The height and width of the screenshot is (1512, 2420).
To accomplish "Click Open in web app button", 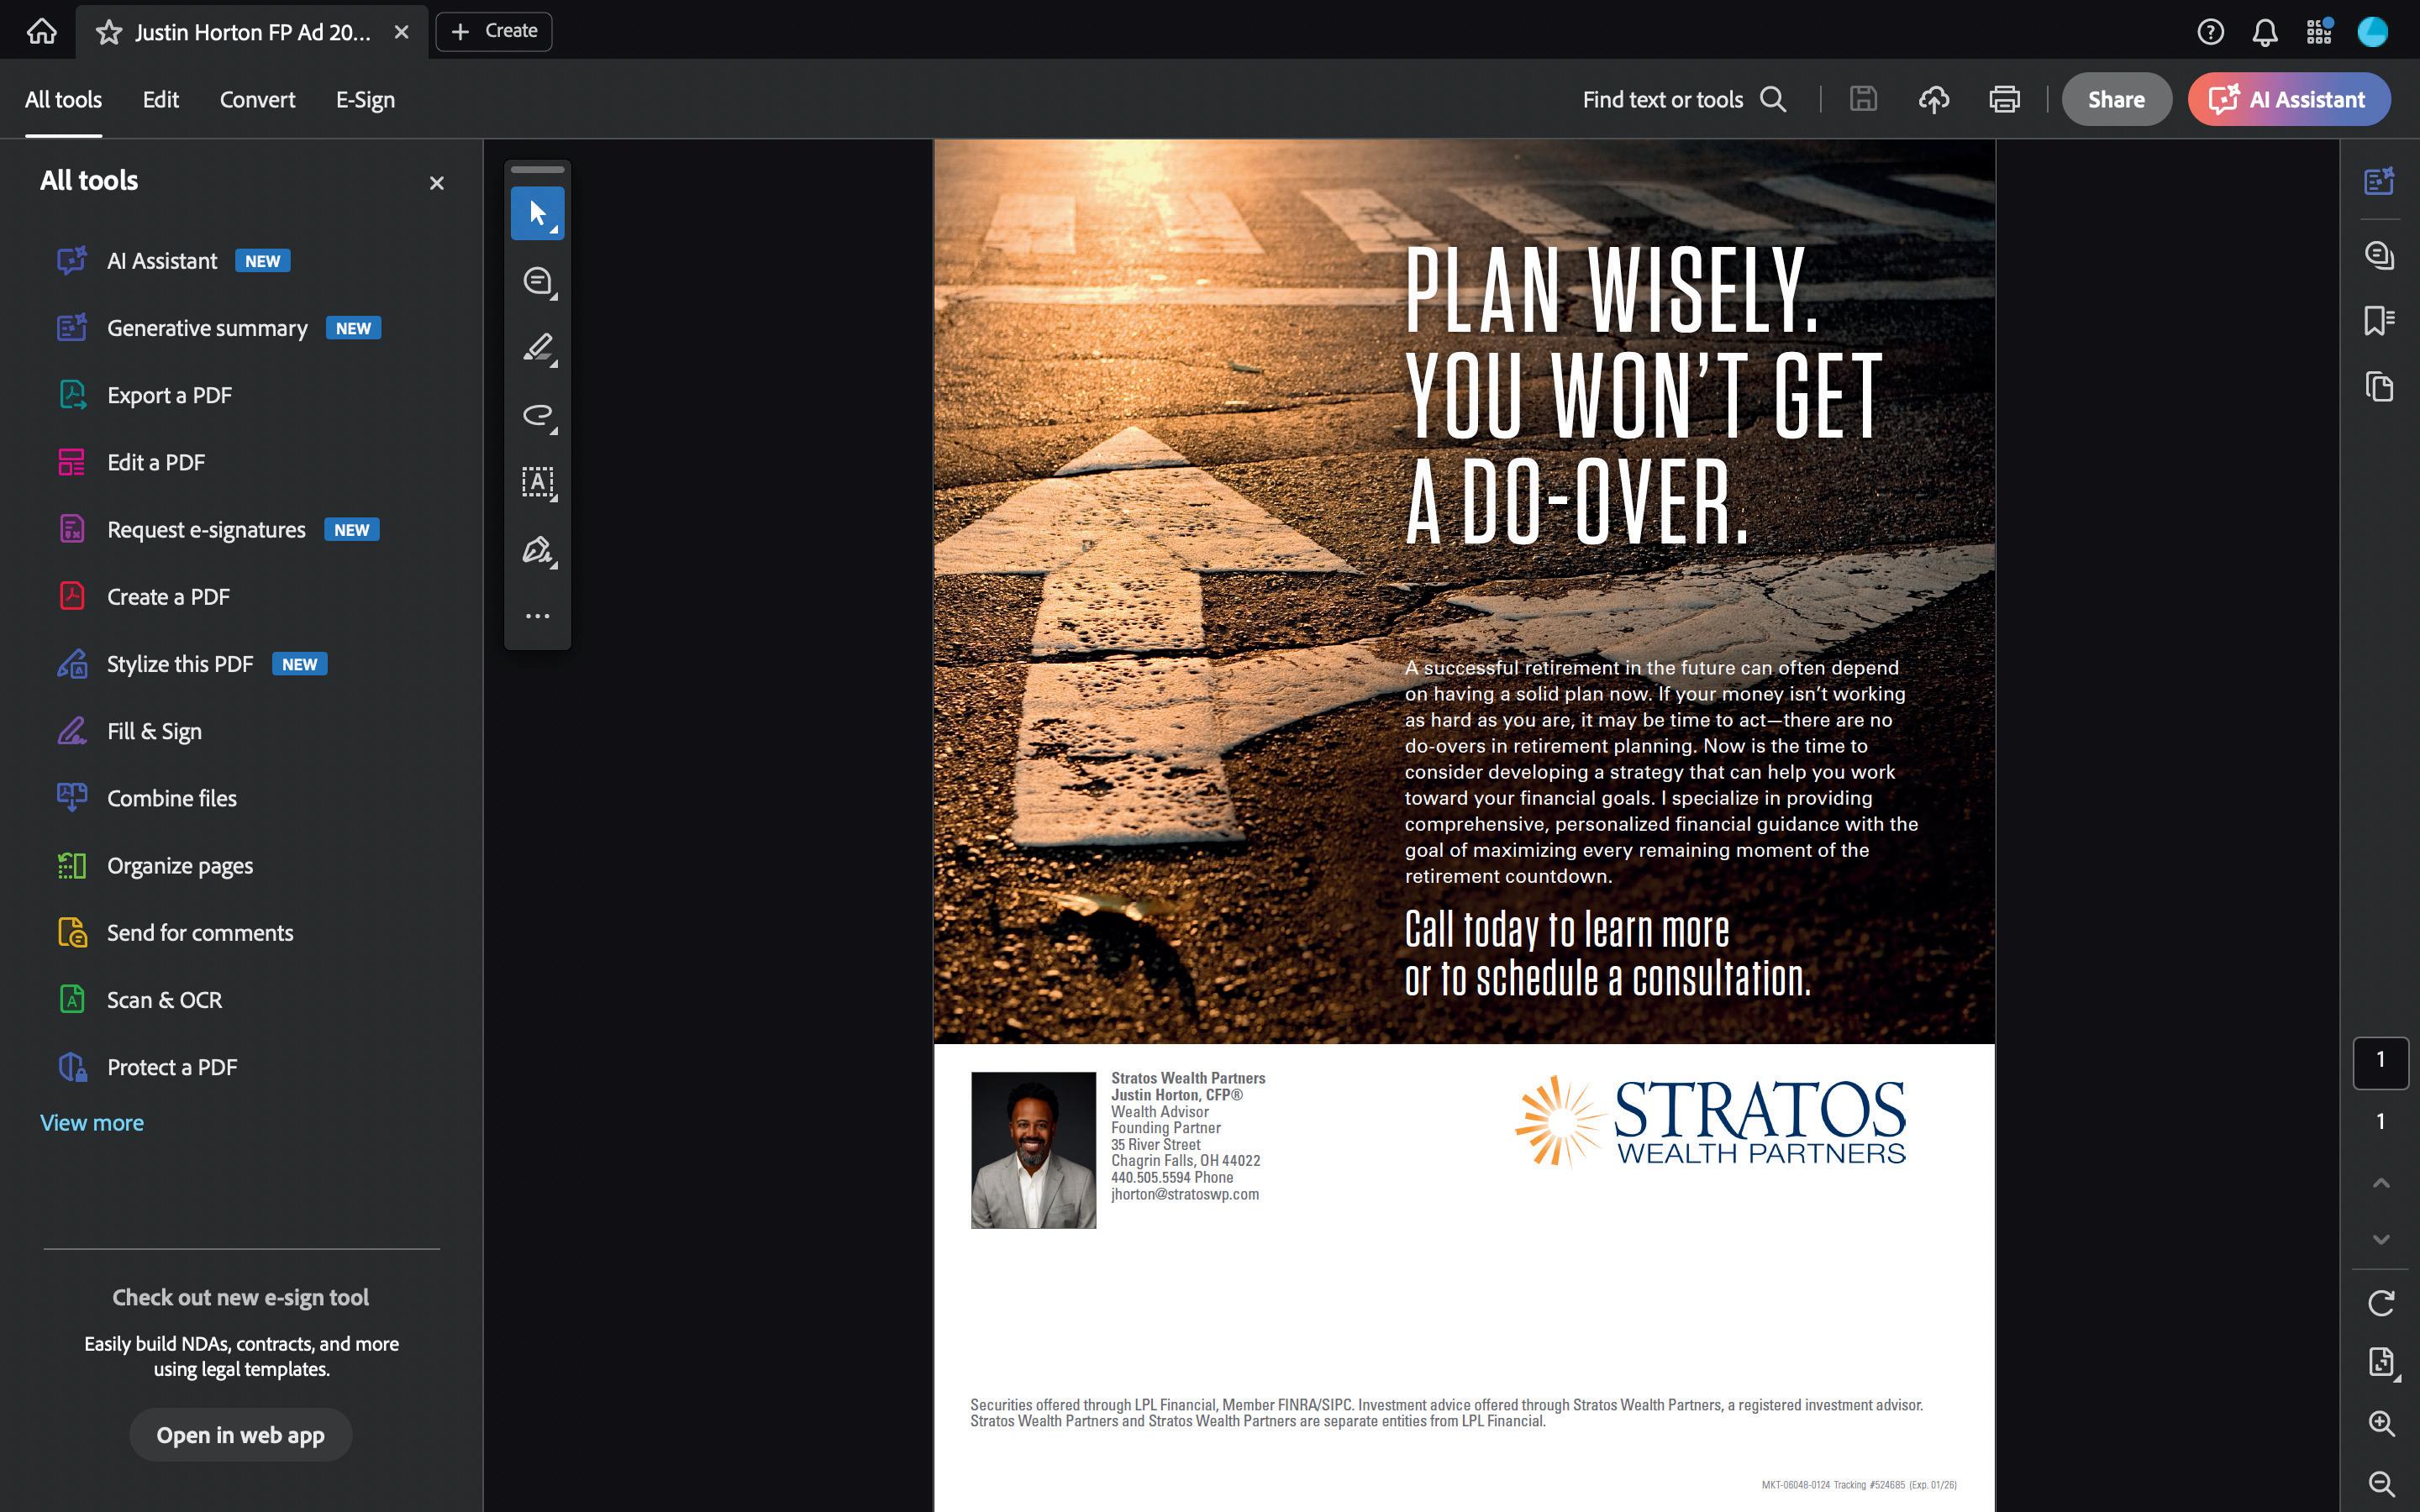I will click(240, 1435).
